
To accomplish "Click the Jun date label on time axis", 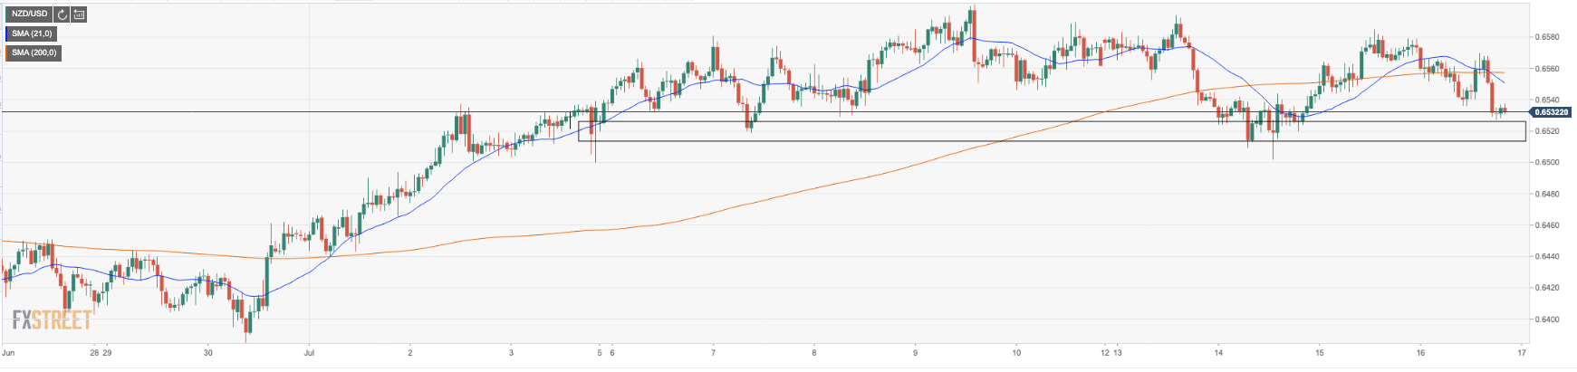I will (x=8, y=353).
